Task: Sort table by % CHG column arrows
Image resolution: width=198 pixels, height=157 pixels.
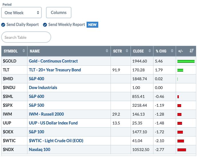Action: point(172,51)
